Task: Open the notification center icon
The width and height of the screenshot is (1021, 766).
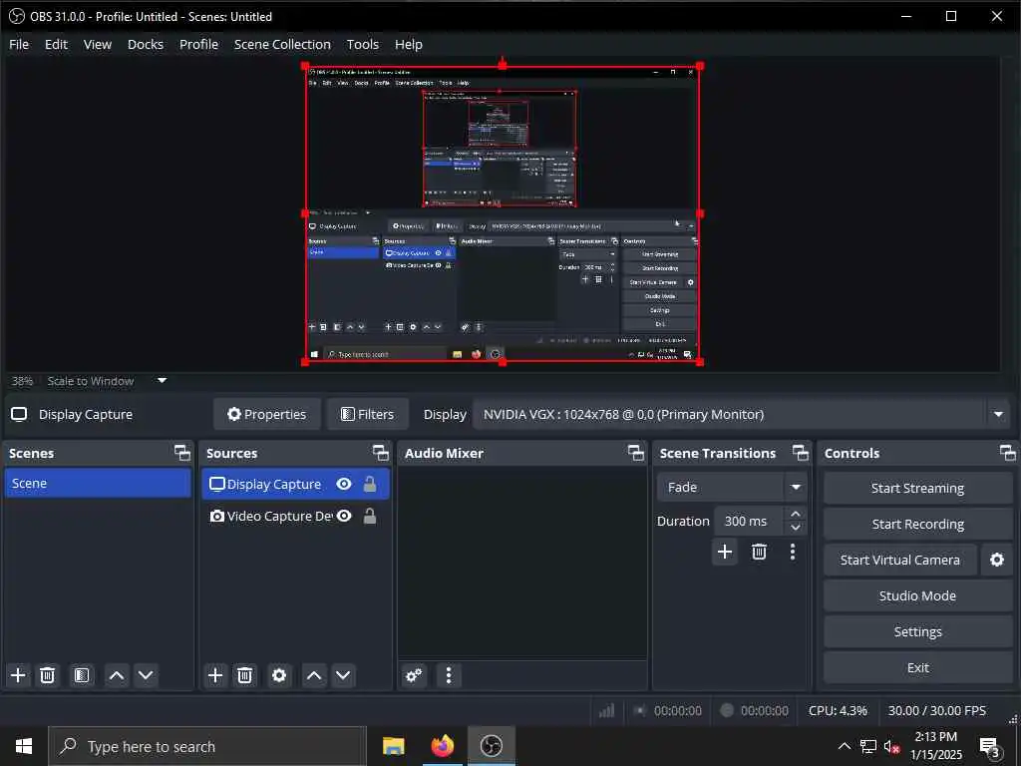Action: pyautogui.click(x=989, y=746)
